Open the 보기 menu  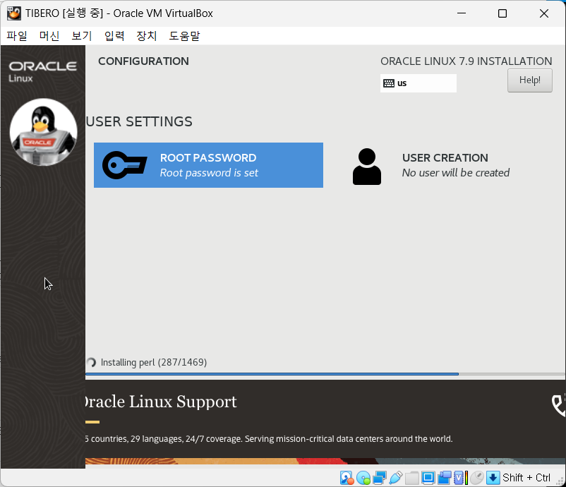pyautogui.click(x=82, y=36)
